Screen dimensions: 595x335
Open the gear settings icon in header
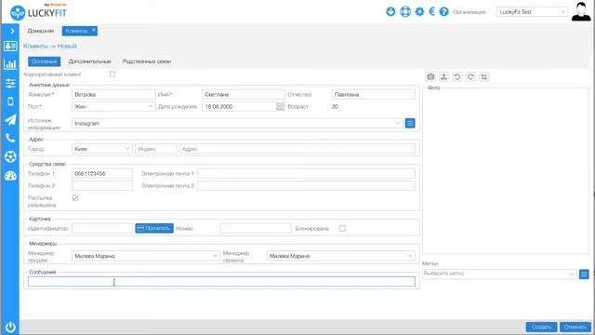[419, 12]
